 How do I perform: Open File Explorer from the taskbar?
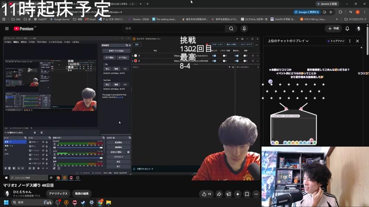click(108, 202)
